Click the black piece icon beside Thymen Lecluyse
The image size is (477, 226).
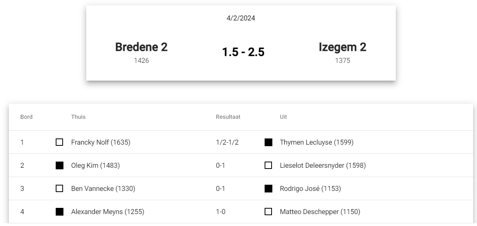pyautogui.click(x=268, y=142)
